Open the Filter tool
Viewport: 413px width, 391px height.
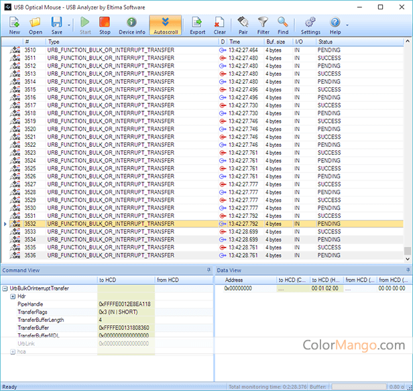(x=263, y=25)
